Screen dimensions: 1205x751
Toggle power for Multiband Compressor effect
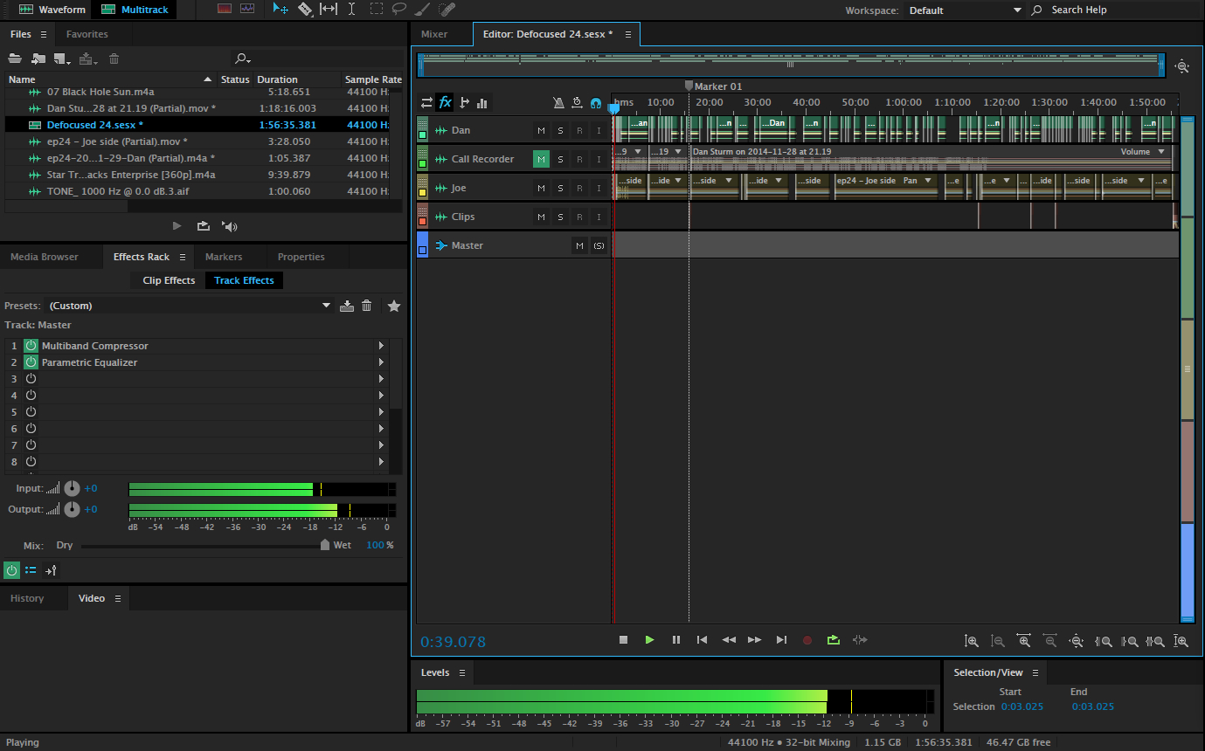pos(31,346)
